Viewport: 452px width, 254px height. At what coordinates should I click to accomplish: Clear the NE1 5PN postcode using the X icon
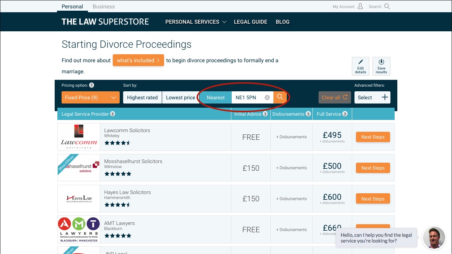[x=267, y=97]
